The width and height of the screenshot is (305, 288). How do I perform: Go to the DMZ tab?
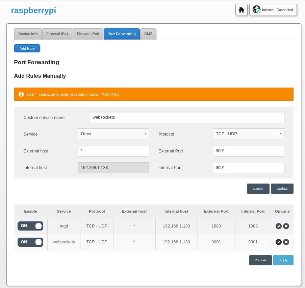tap(148, 34)
